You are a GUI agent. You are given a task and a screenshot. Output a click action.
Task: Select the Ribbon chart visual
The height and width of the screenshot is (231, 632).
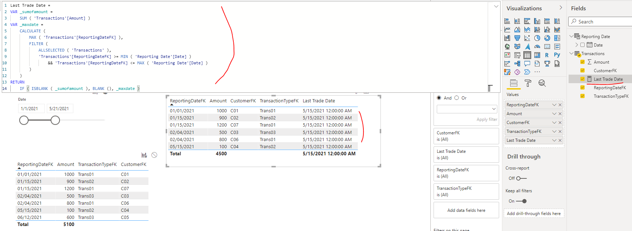tap(557, 29)
